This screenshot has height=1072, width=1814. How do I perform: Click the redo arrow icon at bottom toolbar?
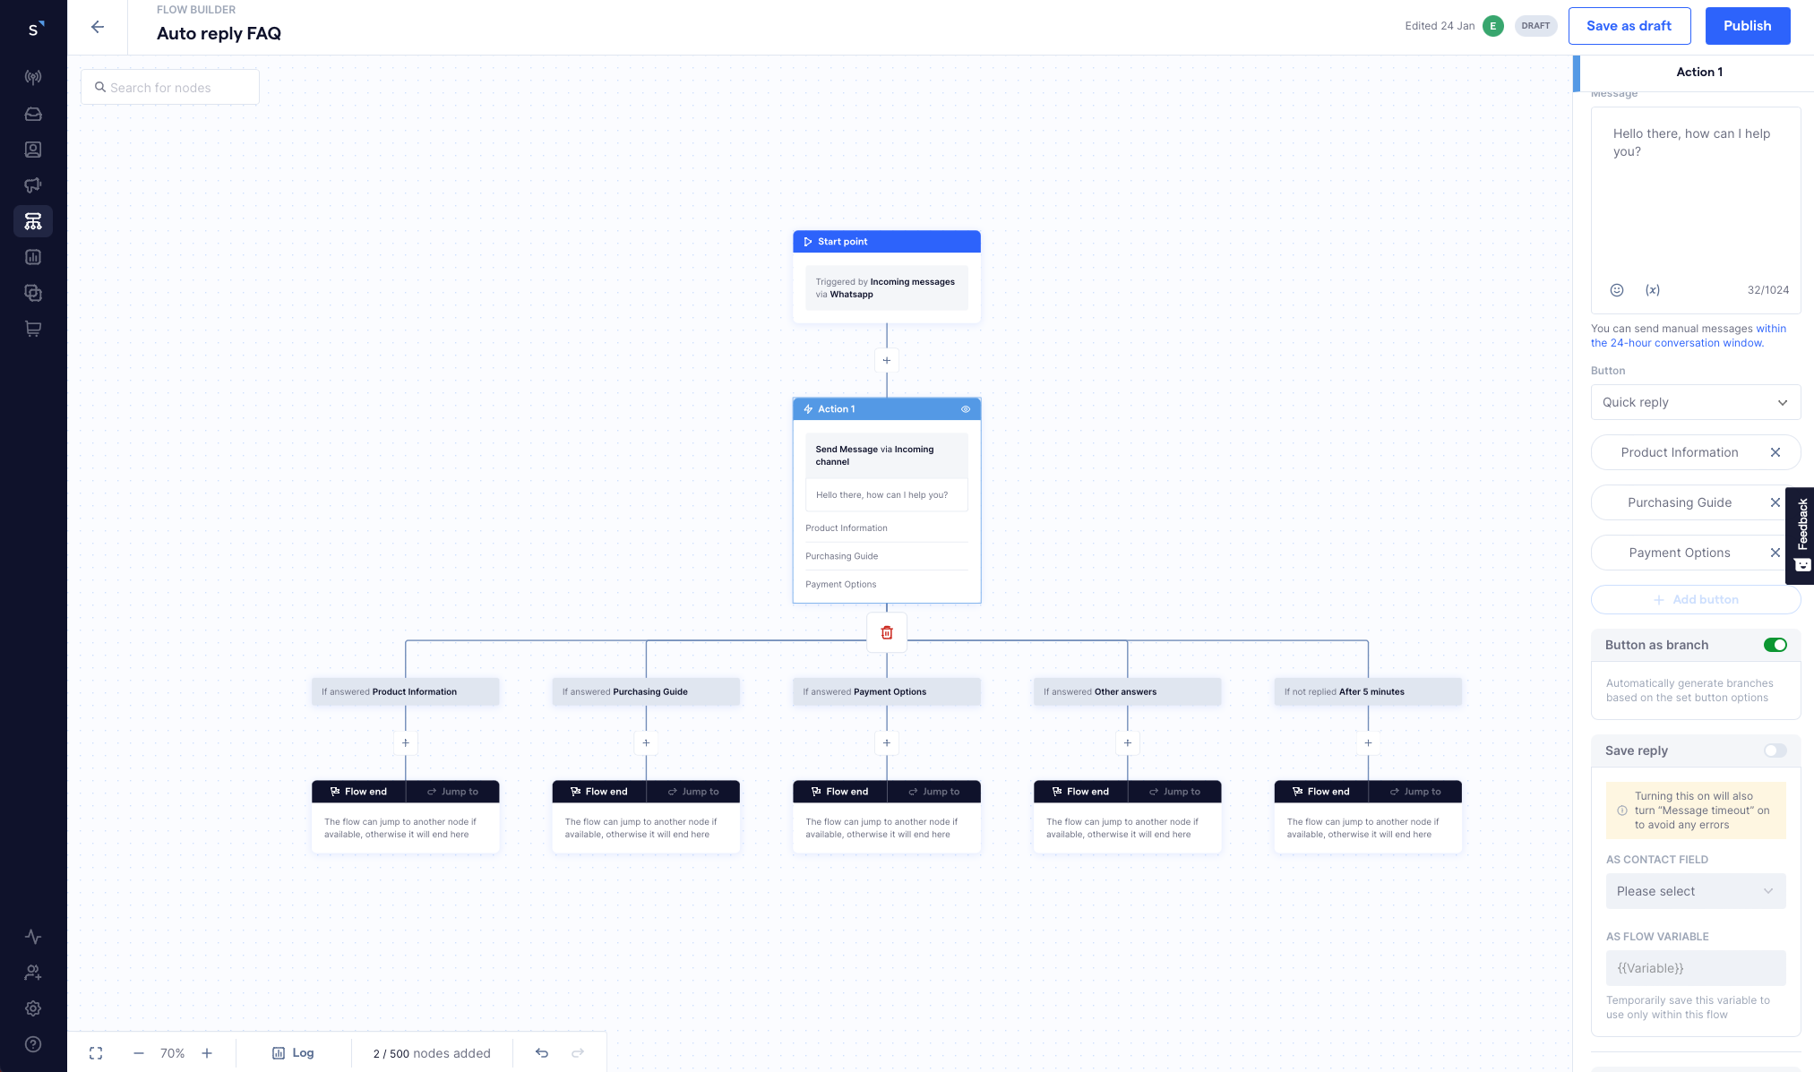[577, 1053]
